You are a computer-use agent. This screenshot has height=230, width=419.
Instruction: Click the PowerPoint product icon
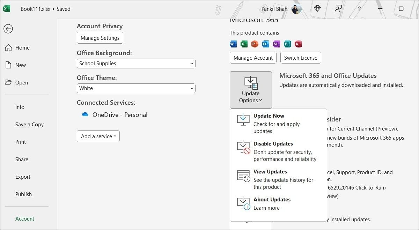(255, 44)
